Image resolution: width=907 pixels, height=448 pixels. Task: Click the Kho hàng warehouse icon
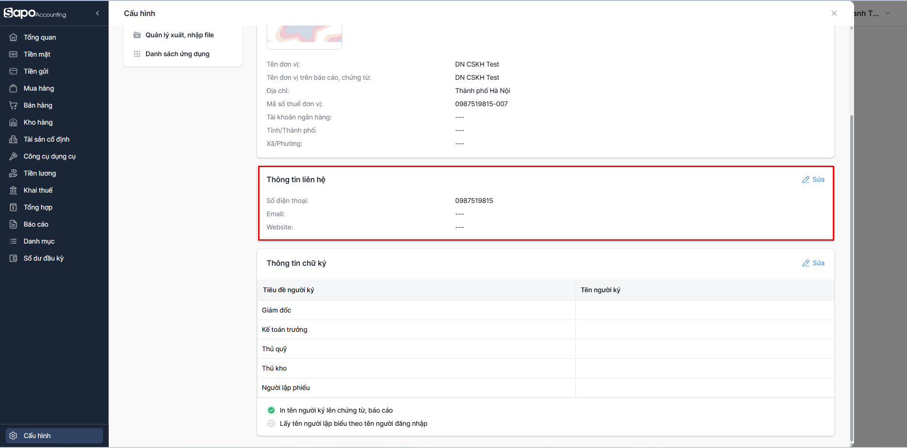(x=13, y=122)
